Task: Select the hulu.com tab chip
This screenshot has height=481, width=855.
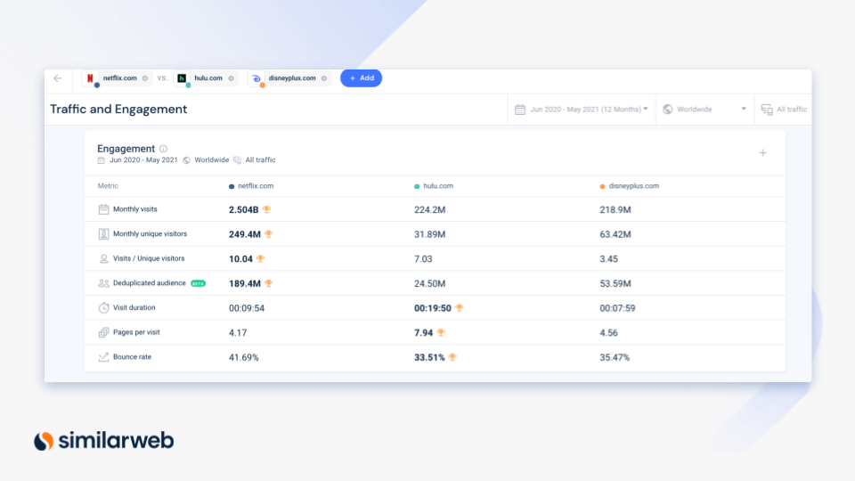Action: tap(205, 78)
